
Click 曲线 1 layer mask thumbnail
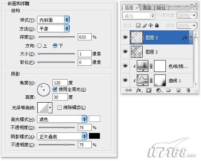pos(160,80)
